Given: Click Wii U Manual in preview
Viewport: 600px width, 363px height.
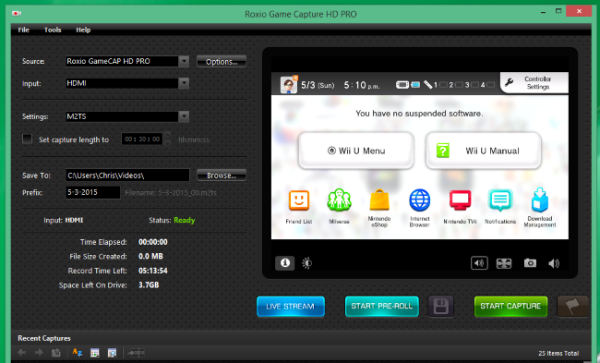Looking at the screenshot, I should pos(484,151).
